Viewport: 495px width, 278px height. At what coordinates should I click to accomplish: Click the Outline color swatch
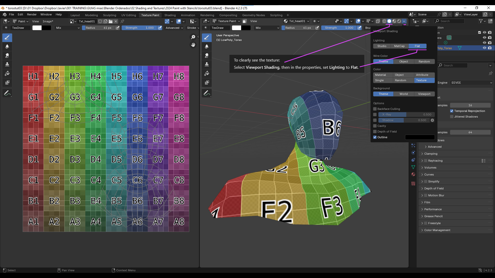coord(420,137)
